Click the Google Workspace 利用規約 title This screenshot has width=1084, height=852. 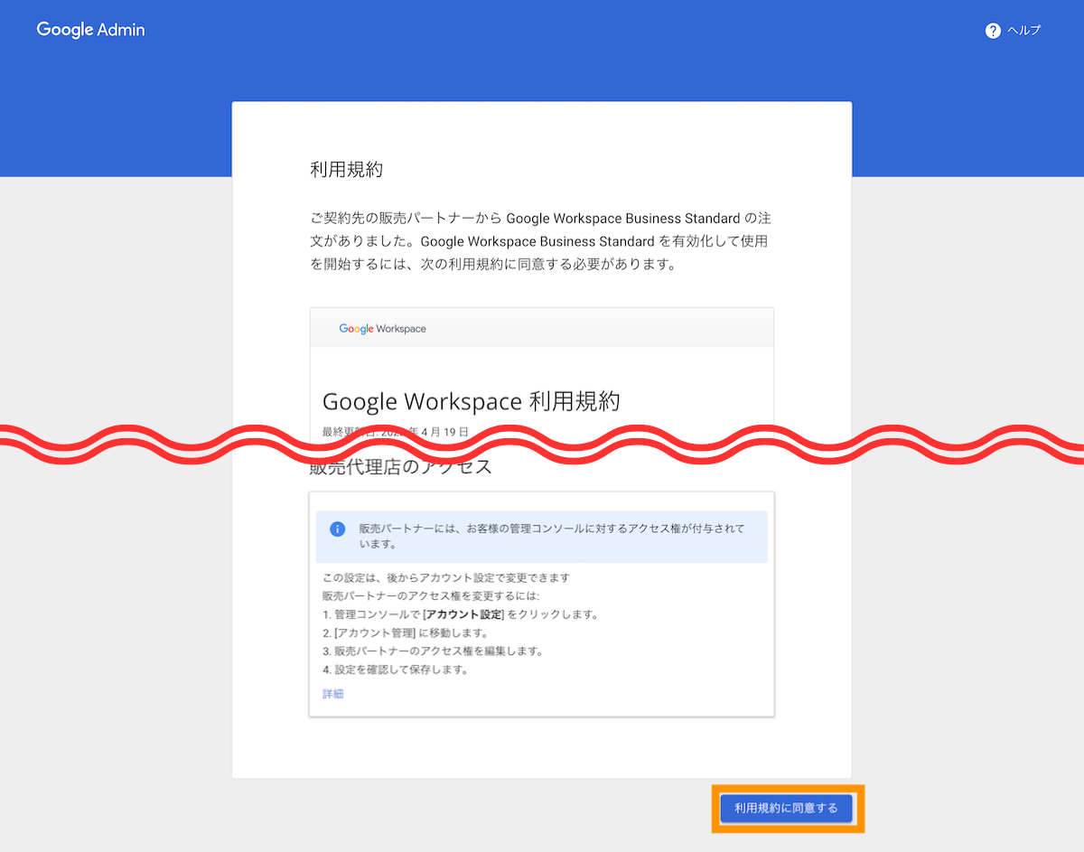(471, 401)
